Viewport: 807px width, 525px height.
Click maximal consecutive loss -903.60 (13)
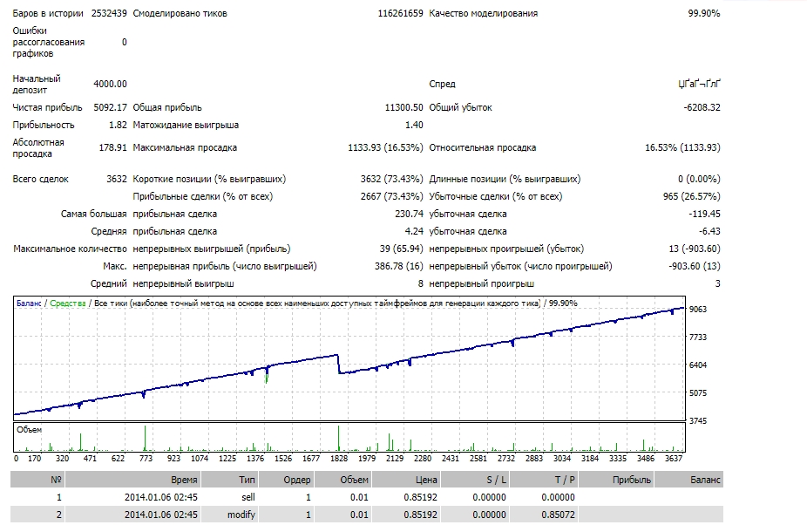click(695, 267)
